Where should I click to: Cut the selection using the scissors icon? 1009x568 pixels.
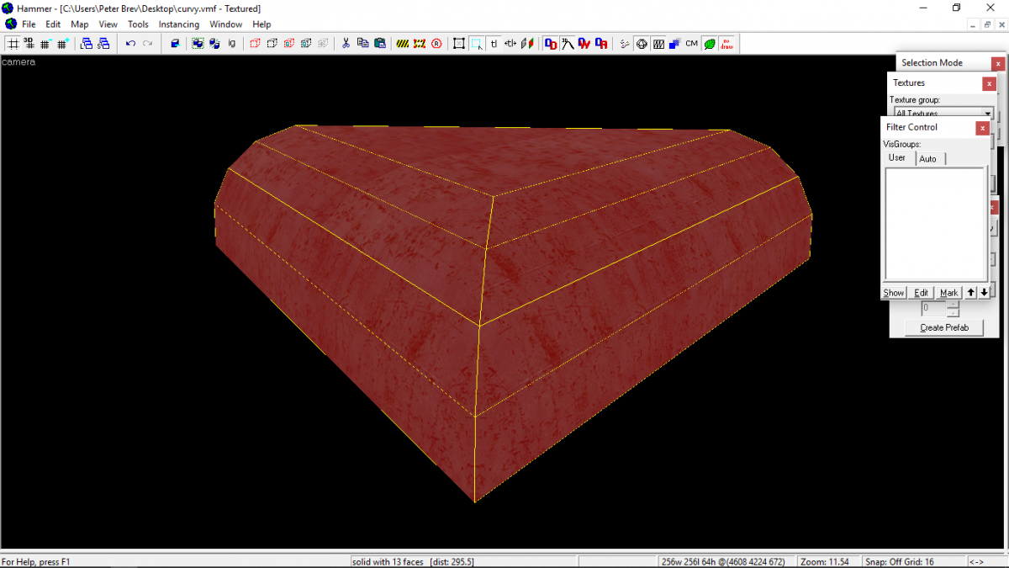pos(346,43)
